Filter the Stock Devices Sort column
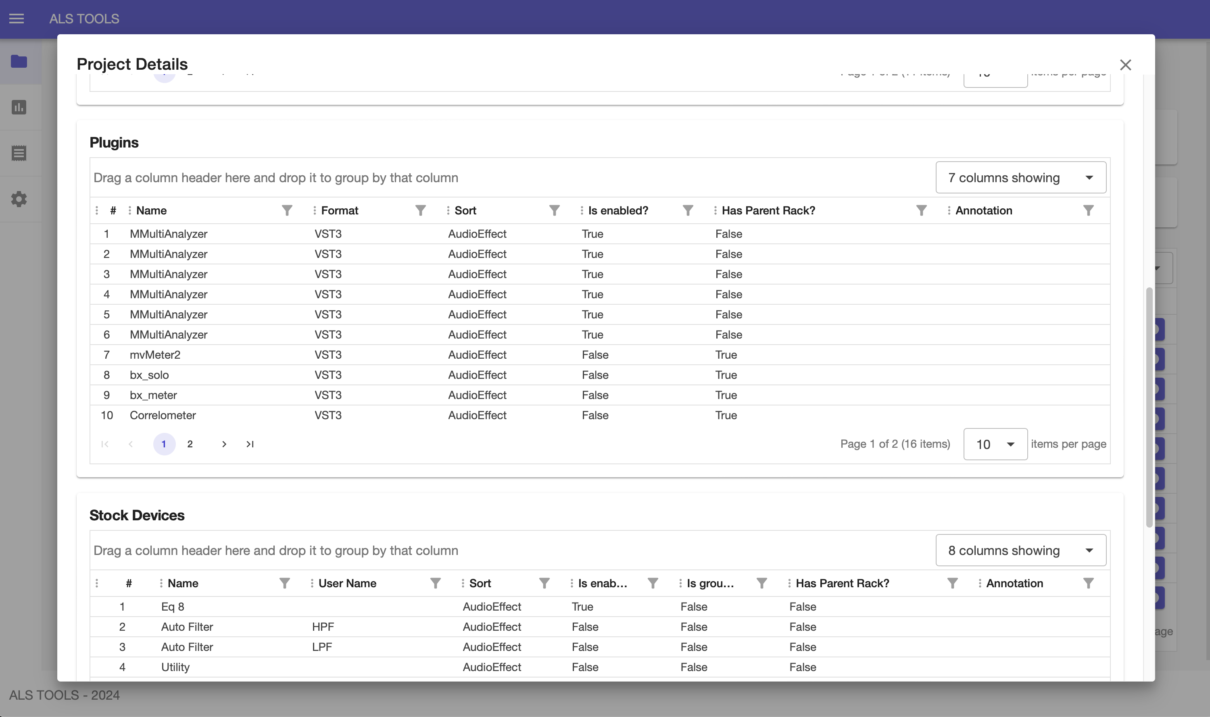The image size is (1210, 717). [x=544, y=584]
